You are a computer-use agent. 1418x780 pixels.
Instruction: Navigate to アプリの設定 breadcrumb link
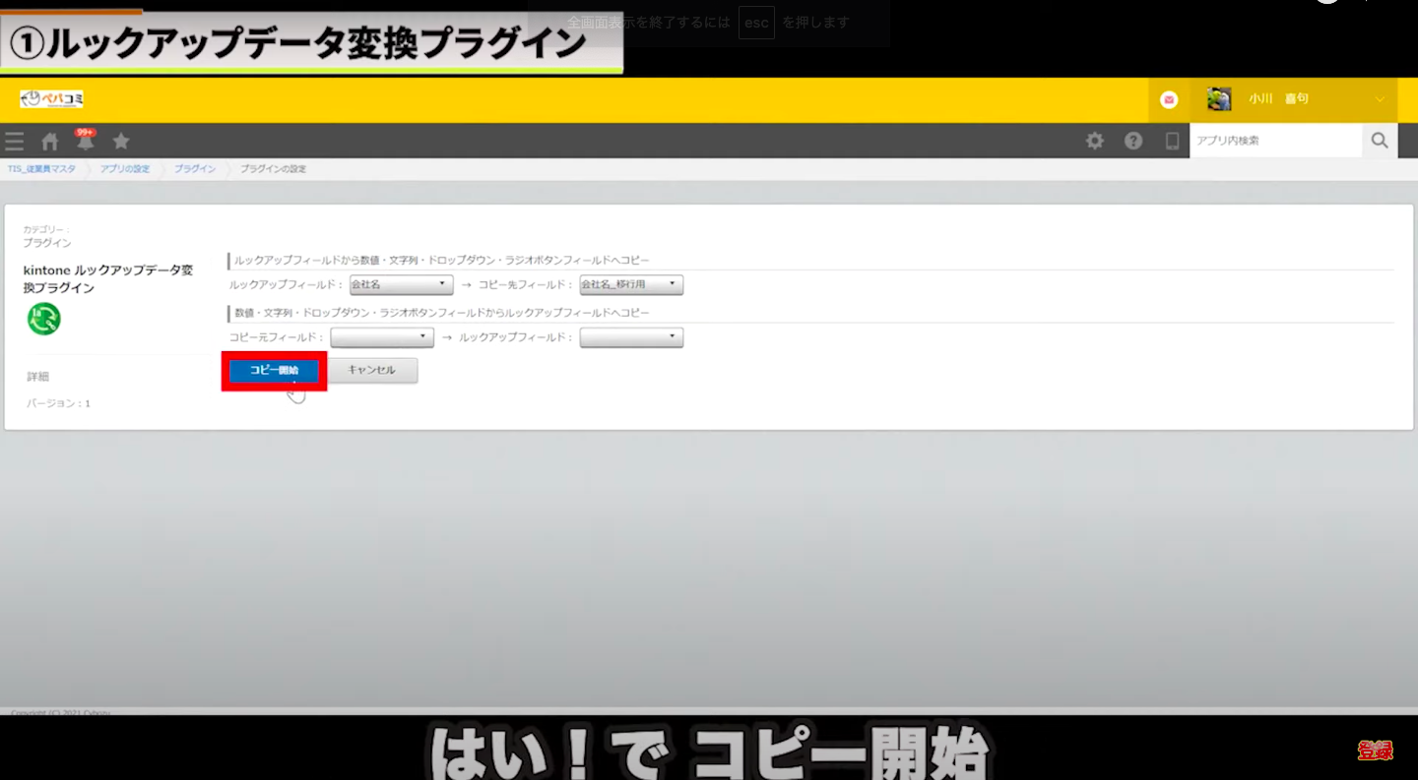click(x=125, y=169)
